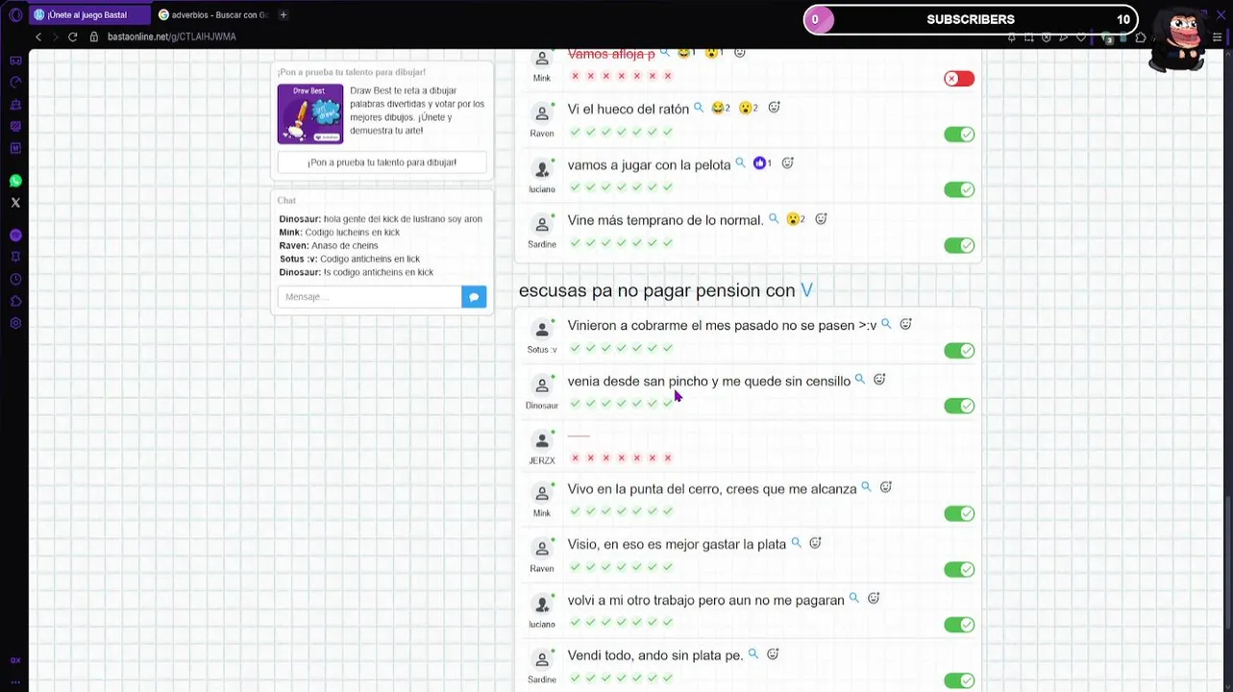Switch to the "¡Únete al juego Basta!" tab
1233x692 pixels.
point(89,15)
